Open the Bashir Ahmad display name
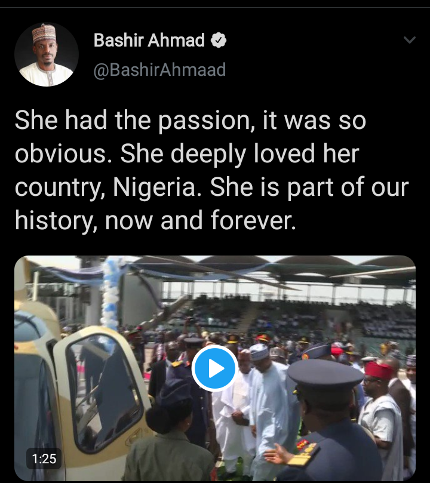This screenshot has width=430, height=483. click(x=149, y=41)
